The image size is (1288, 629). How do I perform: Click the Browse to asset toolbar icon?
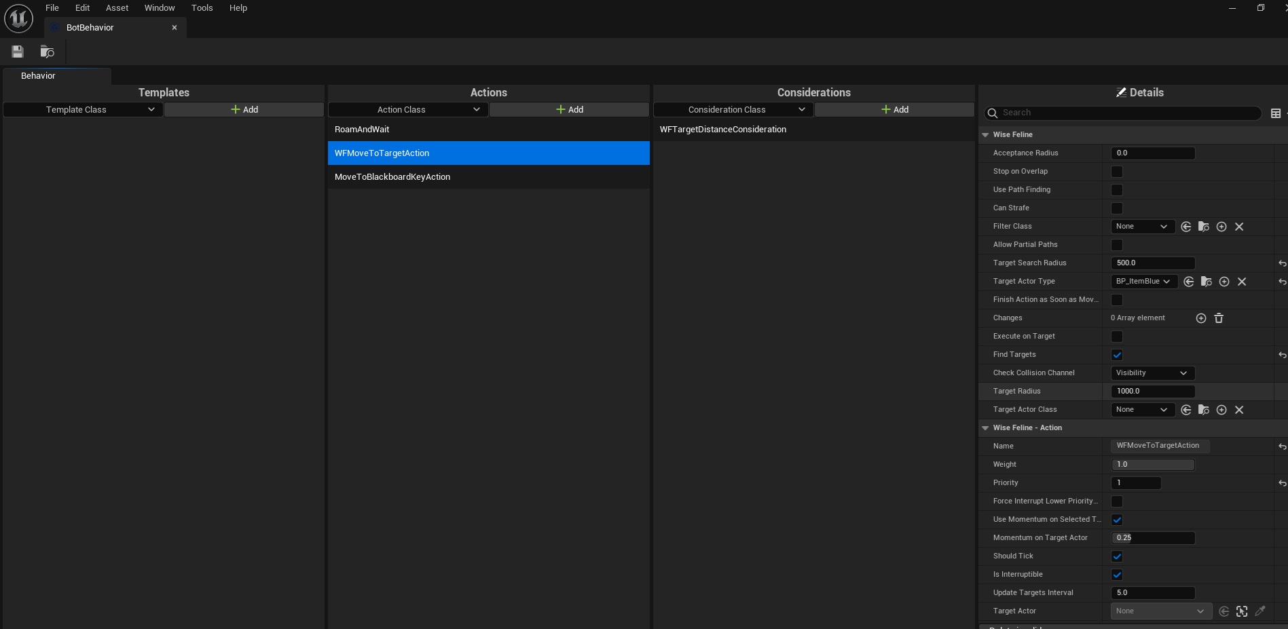(47, 52)
